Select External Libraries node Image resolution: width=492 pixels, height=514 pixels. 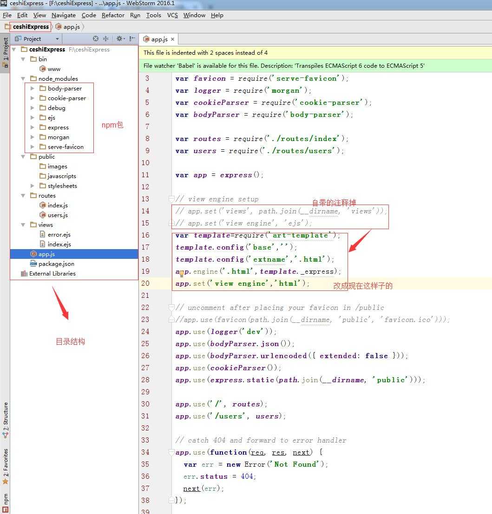click(48, 273)
